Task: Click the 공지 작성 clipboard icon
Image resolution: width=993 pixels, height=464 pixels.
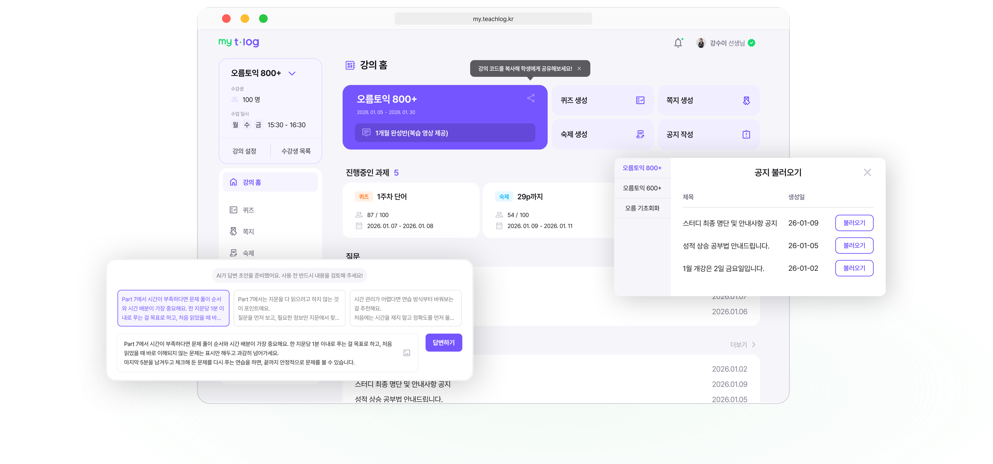Action: 746,134
